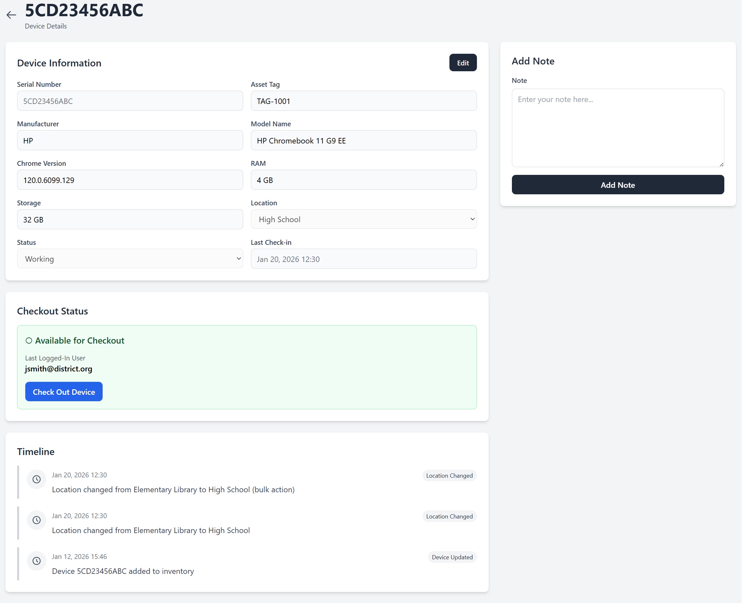Click the clock icon on the second Location Changed entry
Image resolution: width=746 pixels, height=603 pixels.
[36, 520]
